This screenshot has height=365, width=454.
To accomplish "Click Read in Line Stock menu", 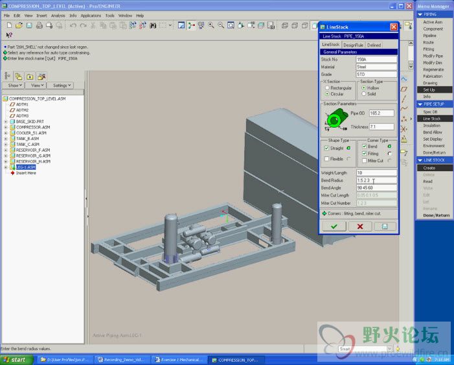I will (427, 182).
